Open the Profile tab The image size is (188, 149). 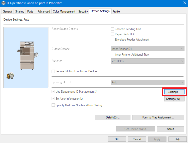coord(116,12)
